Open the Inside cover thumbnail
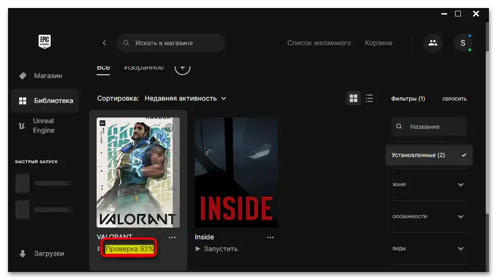Viewport: 497px width, 280px height. point(237,172)
